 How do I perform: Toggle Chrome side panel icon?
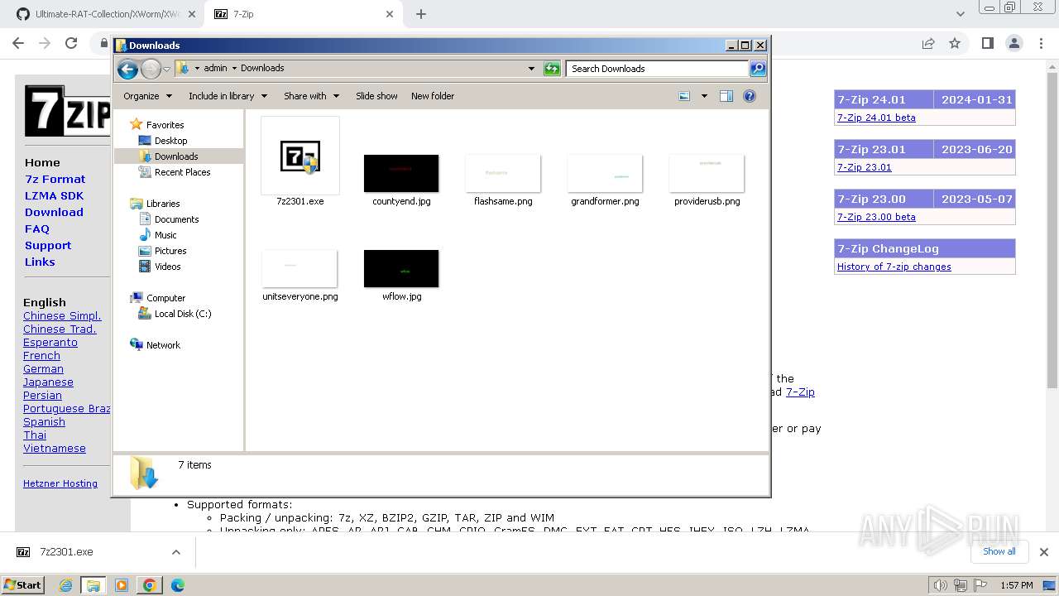[987, 43]
